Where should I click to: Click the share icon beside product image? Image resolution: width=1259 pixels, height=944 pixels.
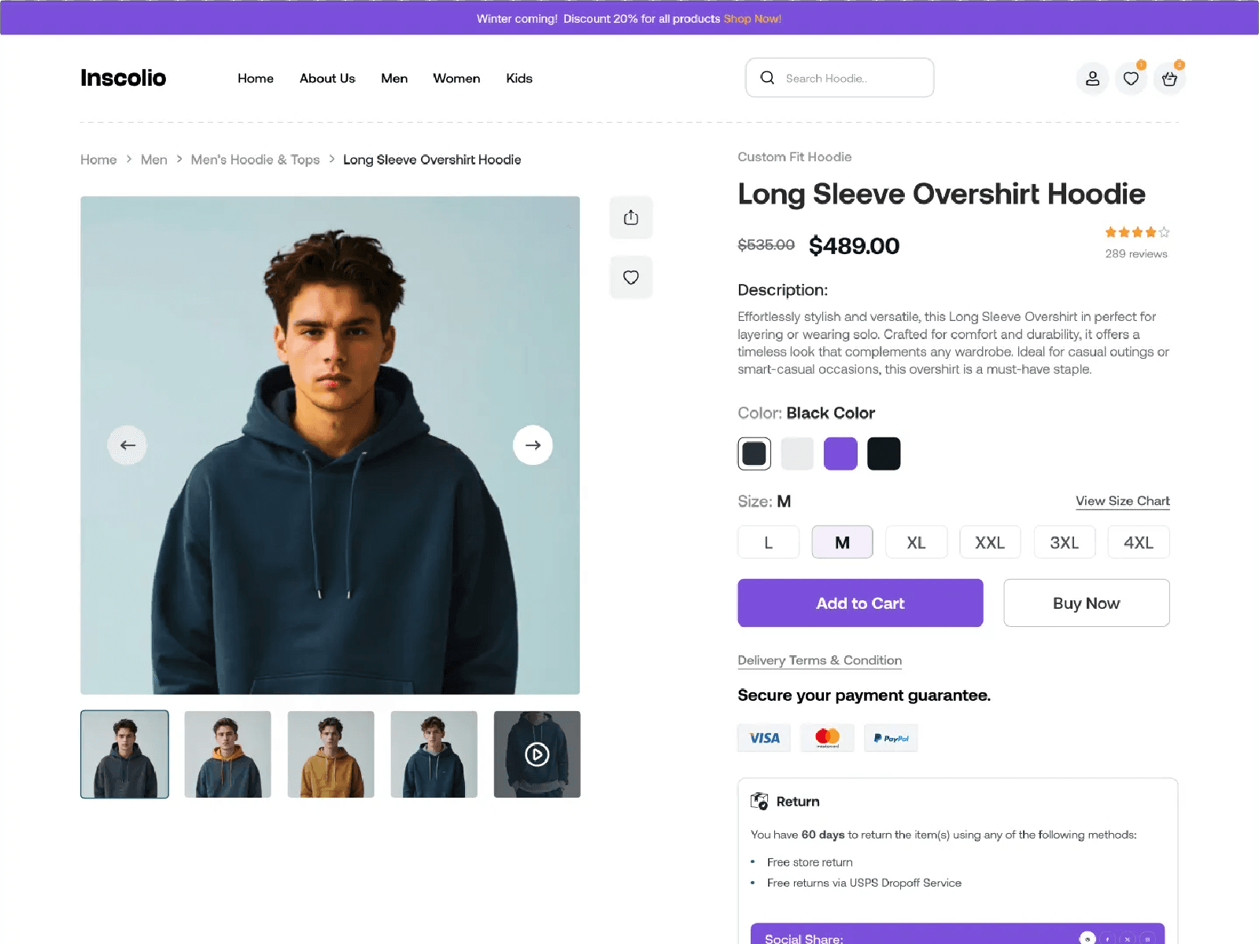pyautogui.click(x=631, y=218)
